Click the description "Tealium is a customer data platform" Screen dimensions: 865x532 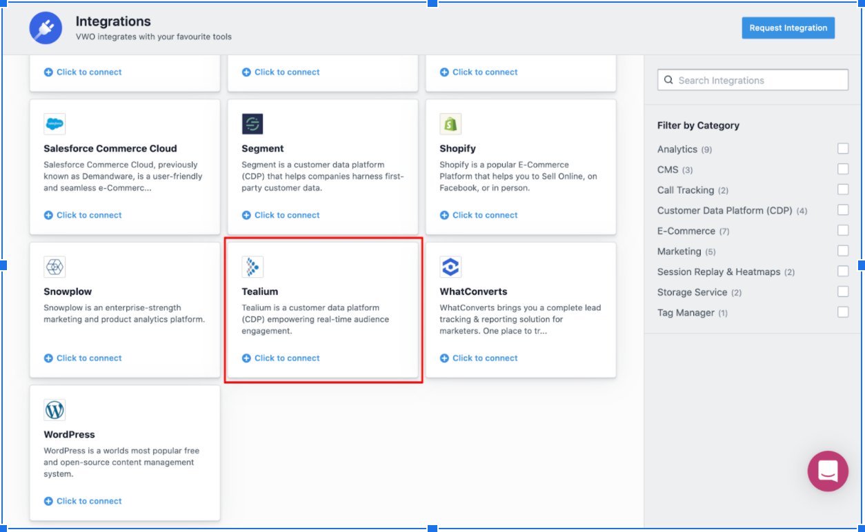315,319
